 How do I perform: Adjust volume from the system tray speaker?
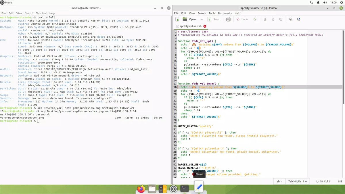325,2
